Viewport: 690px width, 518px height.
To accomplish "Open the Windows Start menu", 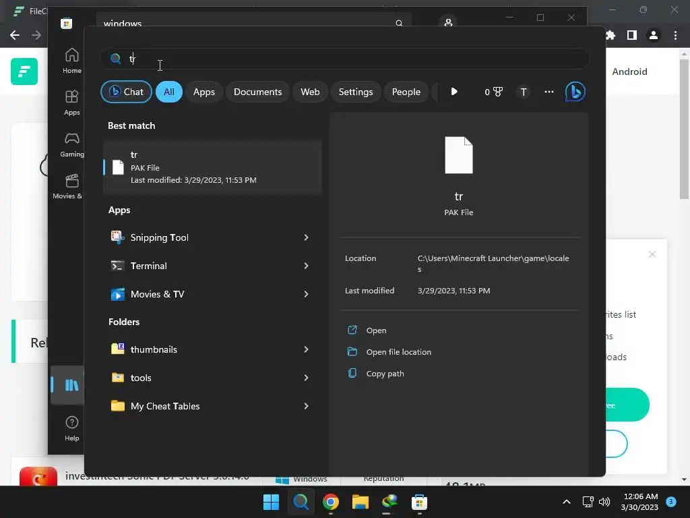I will [271, 502].
